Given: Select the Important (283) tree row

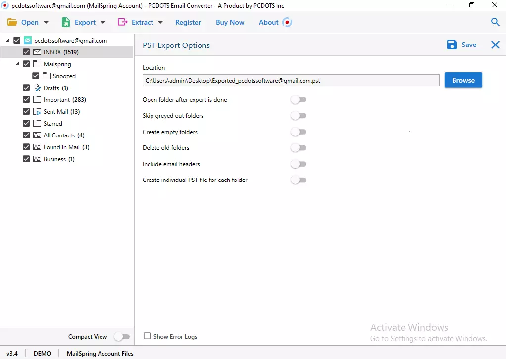Looking at the screenshot, I should pos(67,99).
